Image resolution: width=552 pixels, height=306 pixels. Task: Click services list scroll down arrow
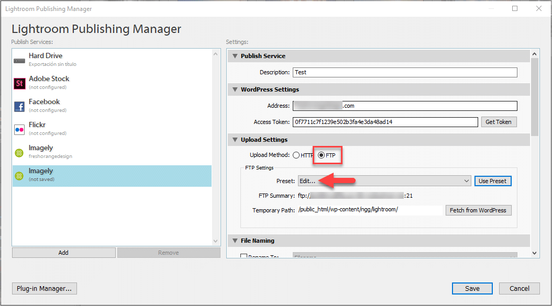coord(215,241)
